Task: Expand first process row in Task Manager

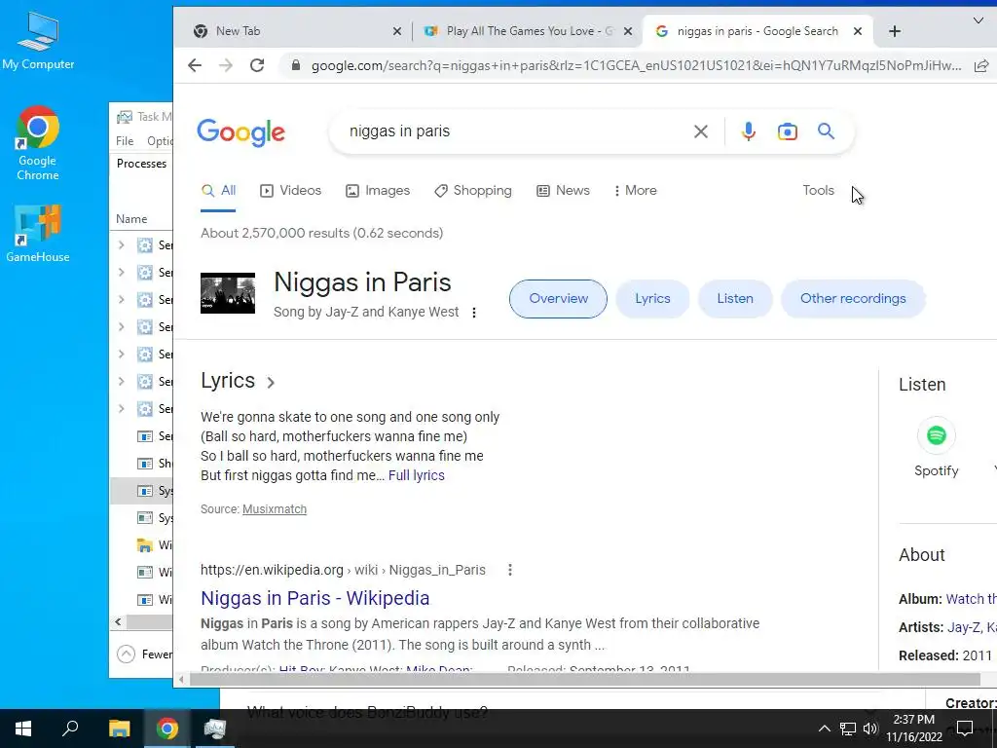Action: click(122, 244)
